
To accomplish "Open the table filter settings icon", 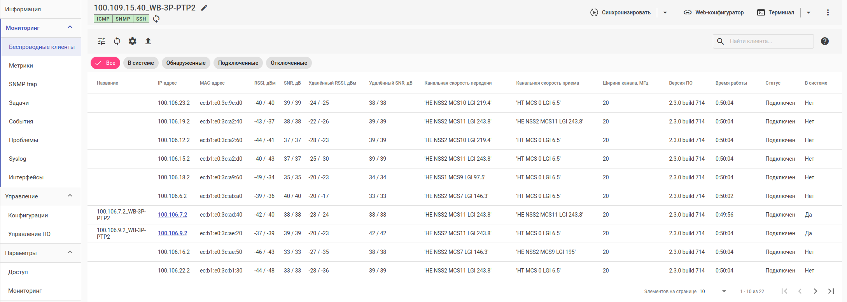I will point(101,41).
